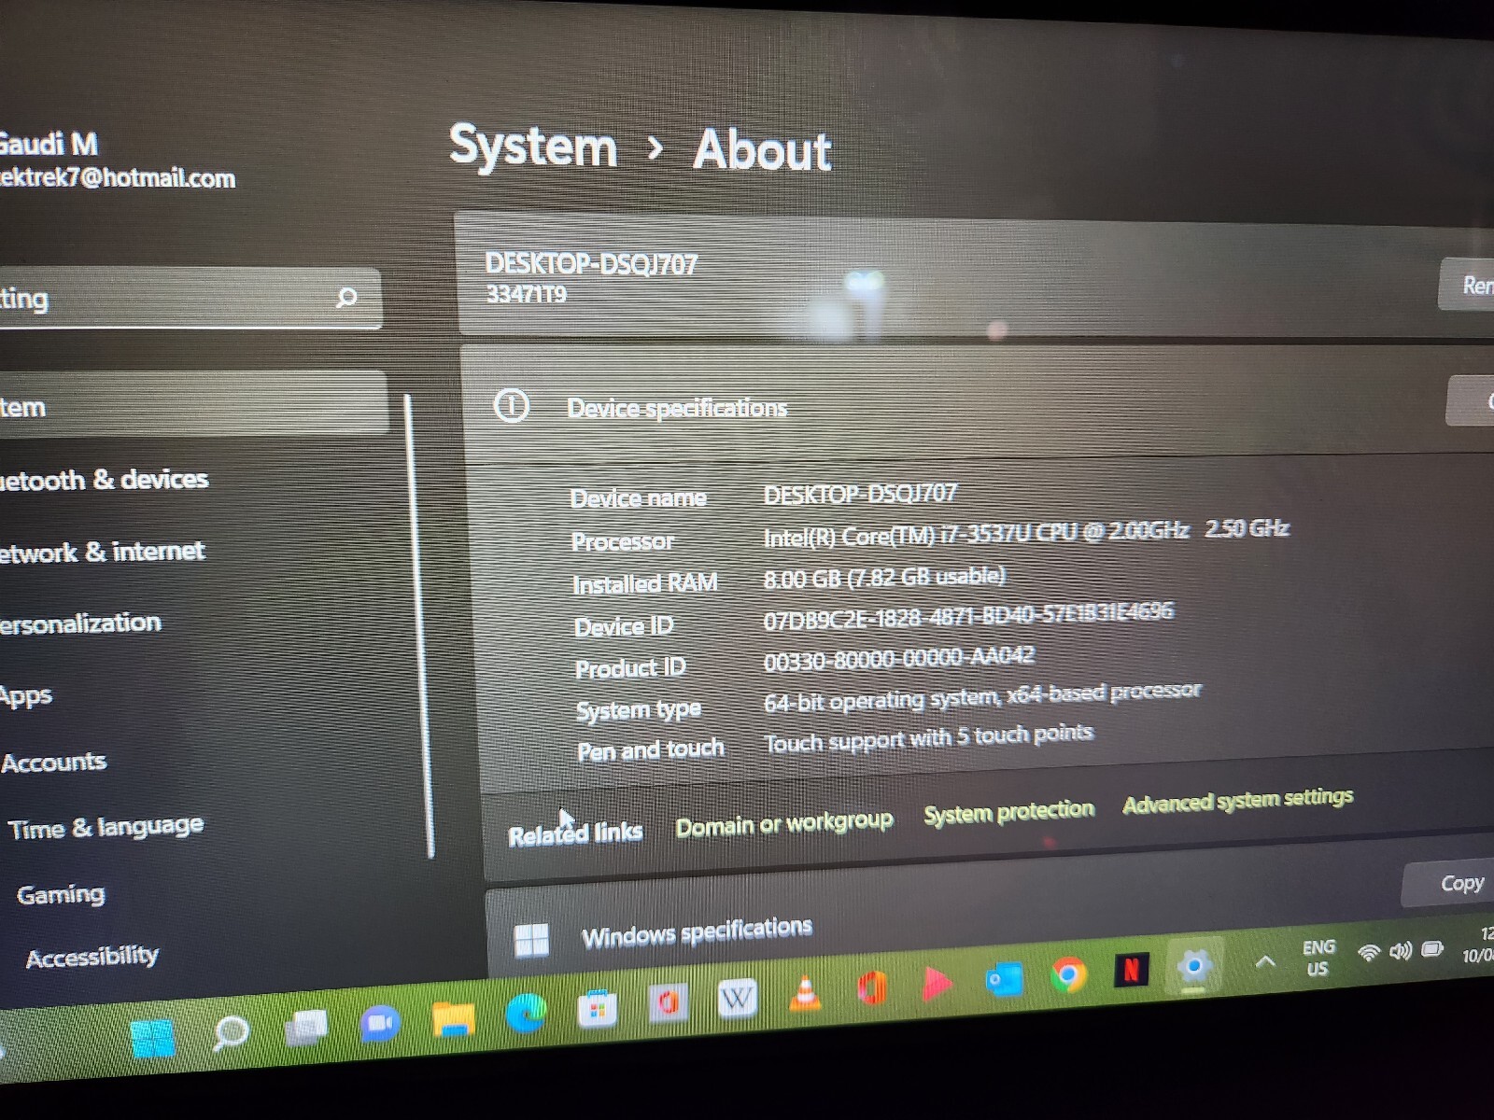This screenshot has width=1494, height=1120.
Task: Click System in breadcrumb header
Action: point(533,147)
